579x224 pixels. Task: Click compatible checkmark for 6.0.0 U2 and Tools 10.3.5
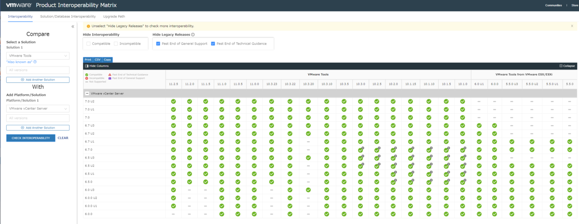coord(344,198)
